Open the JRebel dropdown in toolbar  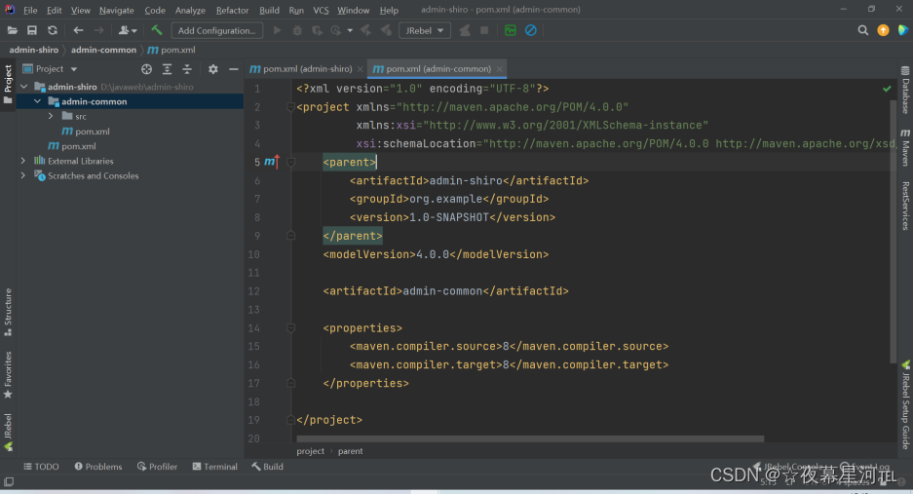click(424, 30)
